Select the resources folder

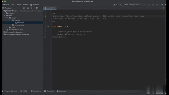pyautogui.click(x=18, y=25)
